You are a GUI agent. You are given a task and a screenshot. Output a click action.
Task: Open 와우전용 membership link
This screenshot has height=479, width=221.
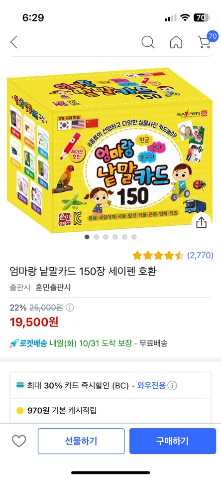151,385
